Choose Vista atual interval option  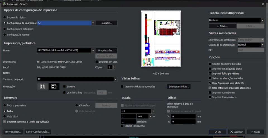pyautogui.click(x=5, y=116)
